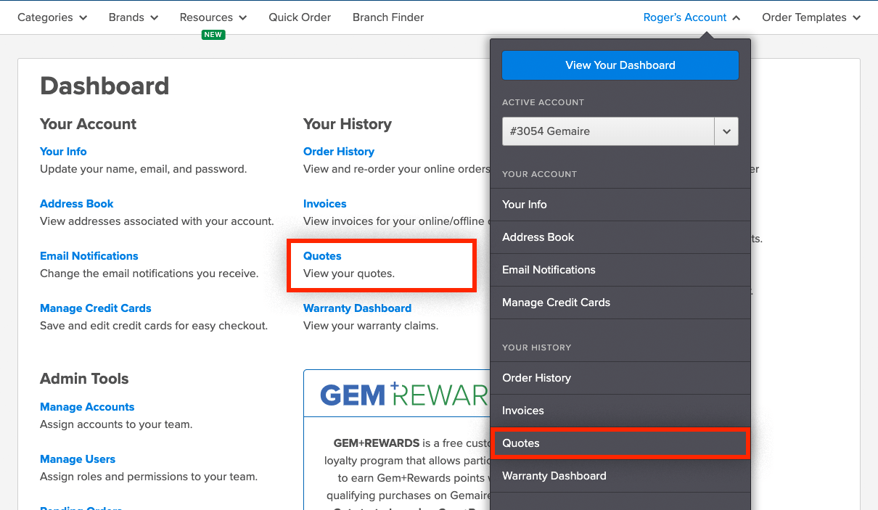Open the Warranty Dashboard page link

click(x=357, y=308)
